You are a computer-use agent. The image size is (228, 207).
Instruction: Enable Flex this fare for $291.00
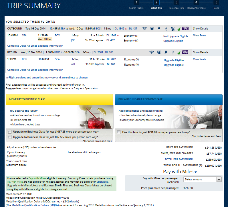click(x=119, y=132)
